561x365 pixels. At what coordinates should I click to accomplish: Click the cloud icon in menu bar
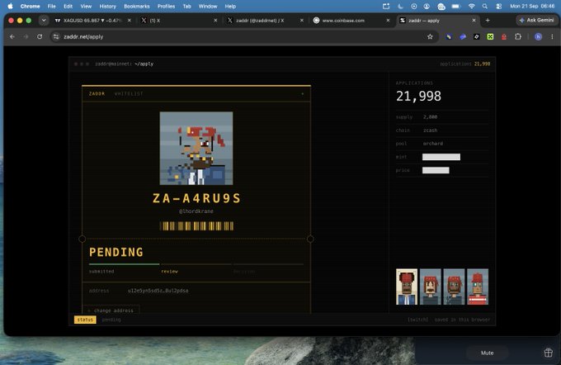click(x=441, y=6)
